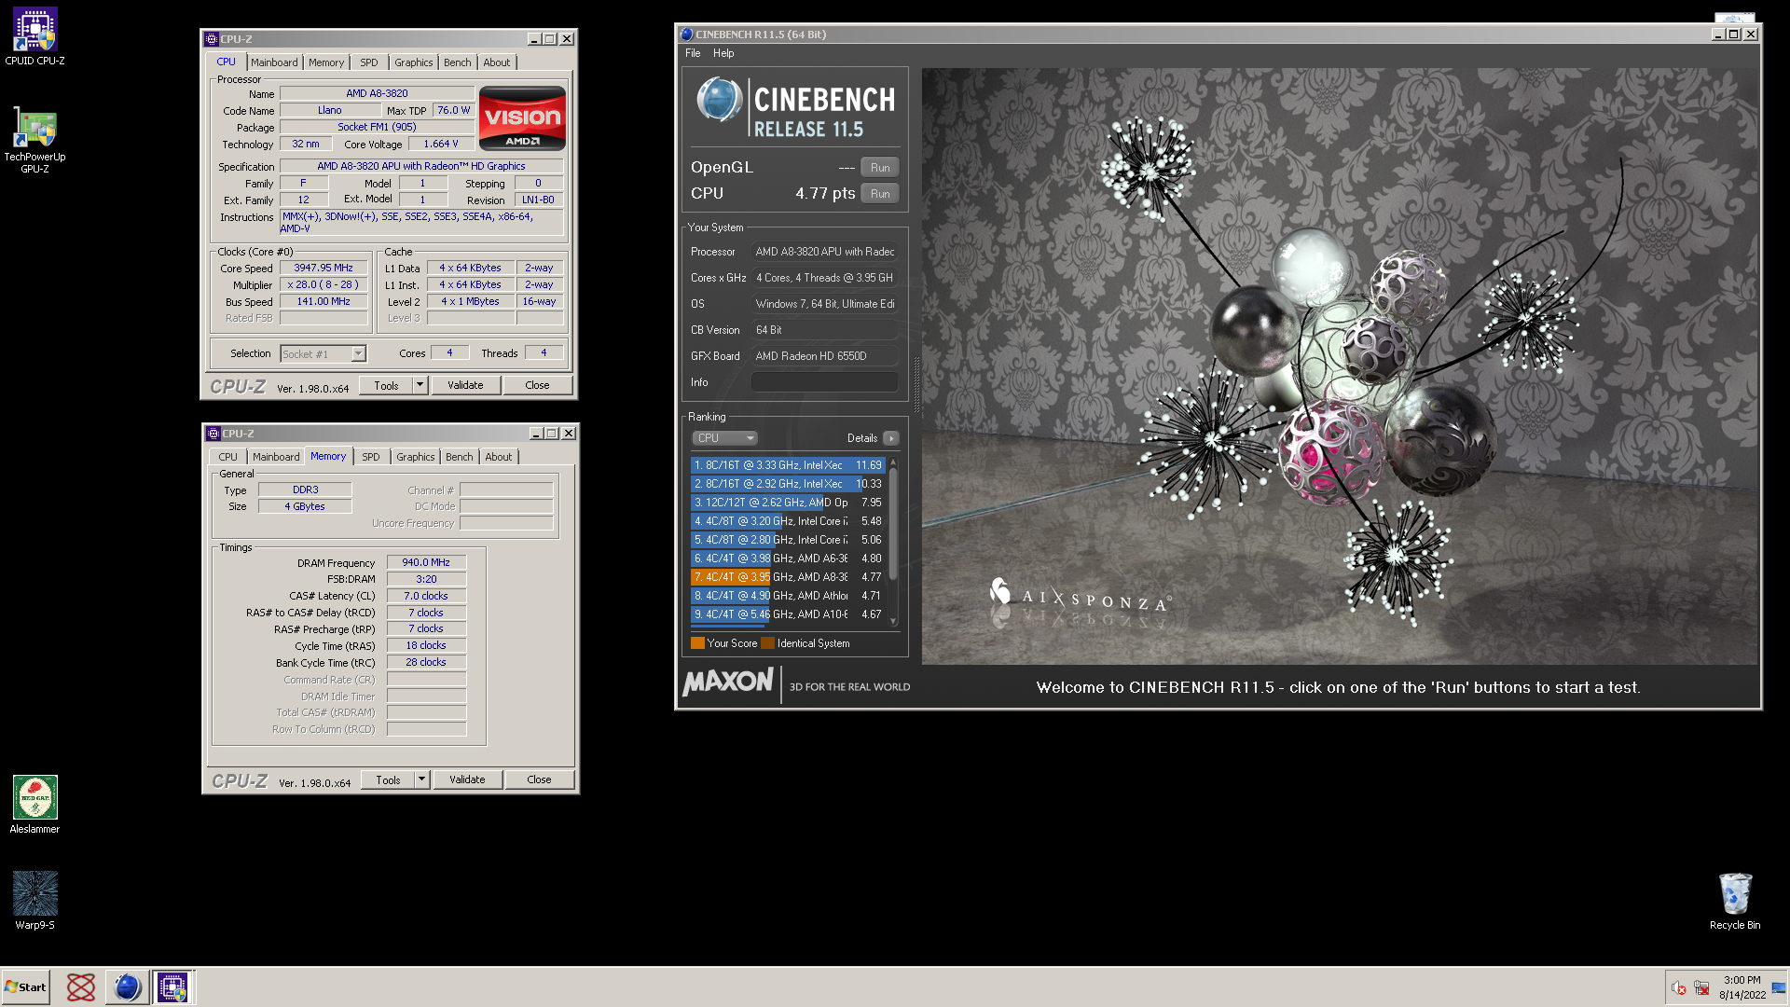The width and height of the screenshot is (1790, 1007).
Task: Click Tools button in bottom CPU-Z window
Action: [388, 779]
